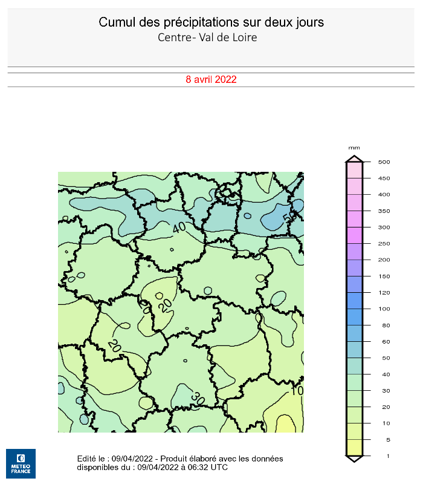Screen dimensions: 423x484
Task: Click the legend value 150
Action: [x=384, y=276]
